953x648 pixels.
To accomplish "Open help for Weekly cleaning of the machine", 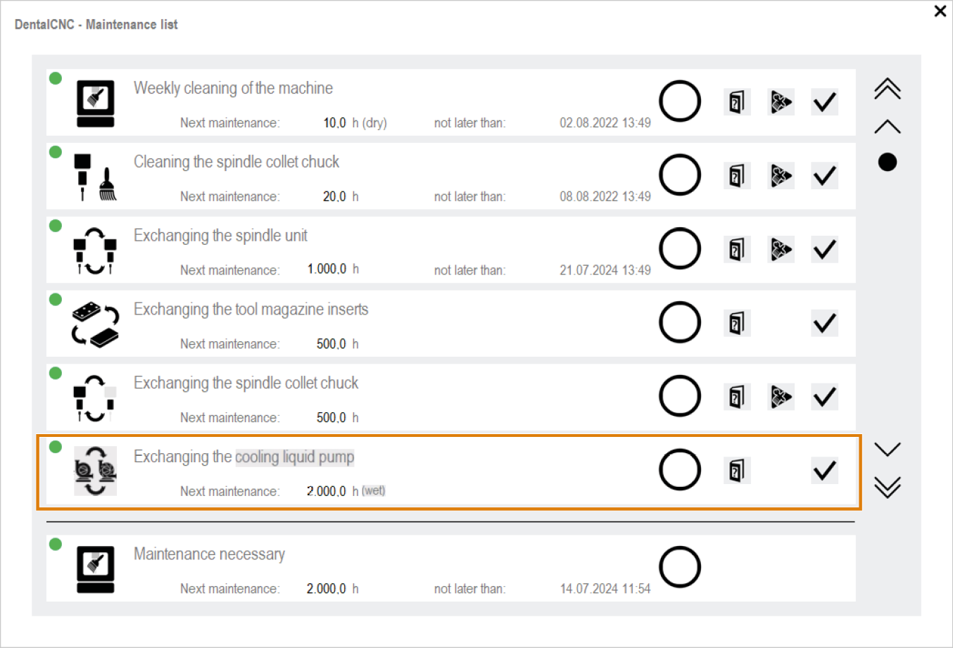I will coord(736,102).
